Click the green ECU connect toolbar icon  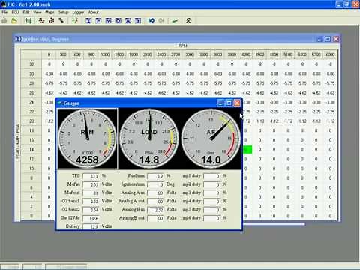click(x=28, y=21)
